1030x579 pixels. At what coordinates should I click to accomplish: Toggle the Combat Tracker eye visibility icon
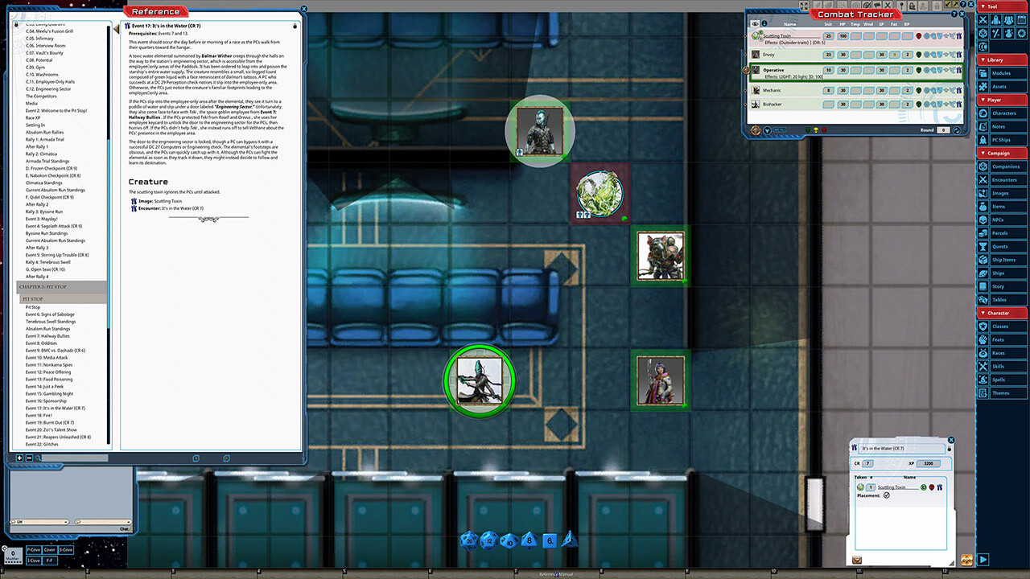(x=755, y=24)
